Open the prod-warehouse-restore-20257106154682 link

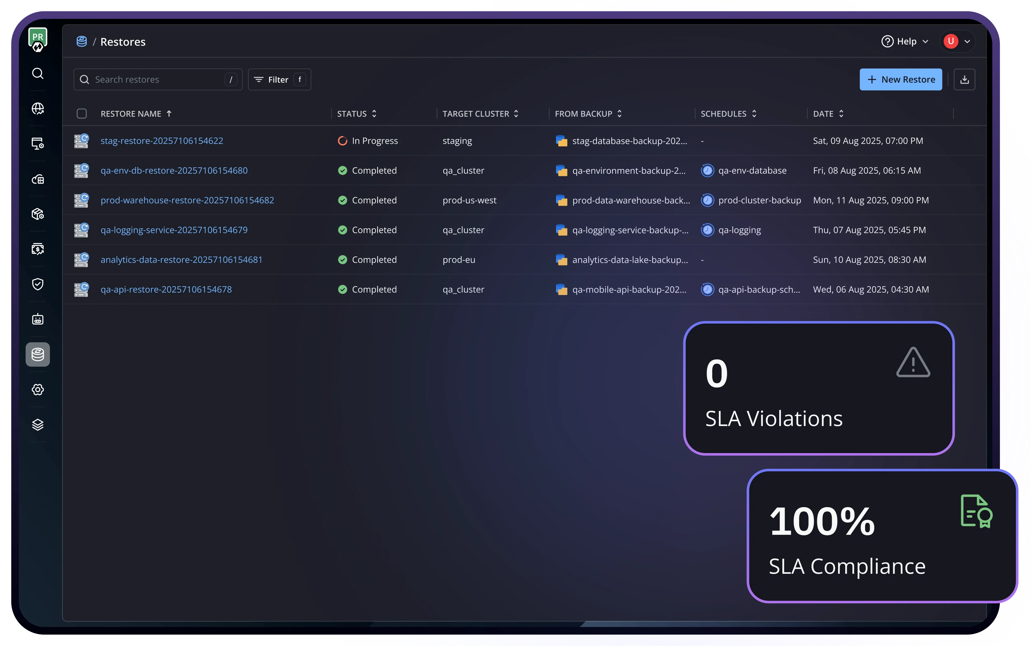(x=187, y=200)
